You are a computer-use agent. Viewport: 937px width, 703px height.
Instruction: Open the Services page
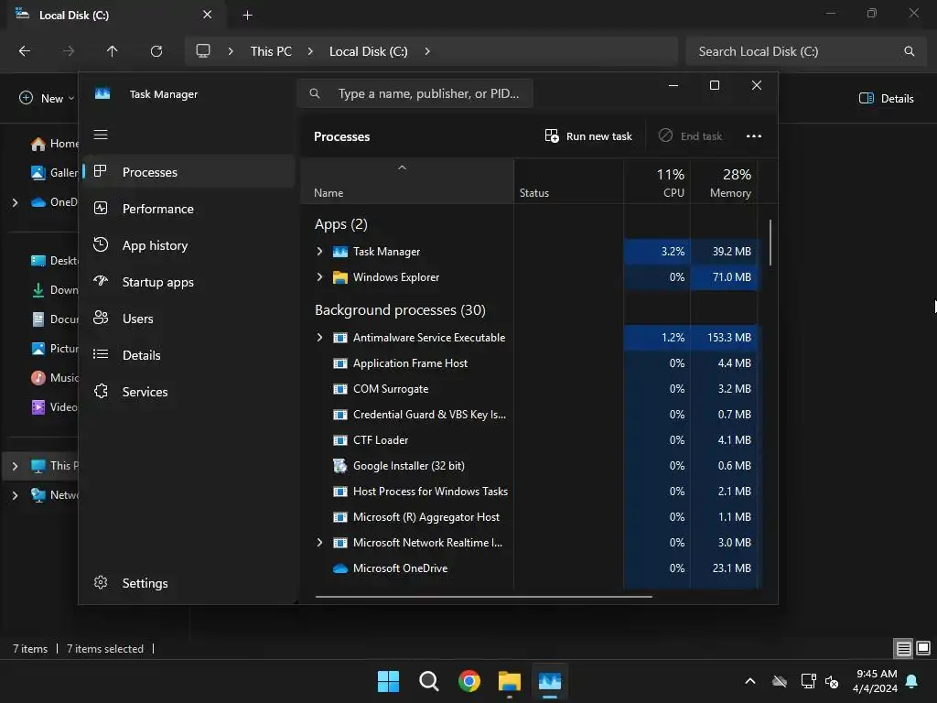coord(188,392)
